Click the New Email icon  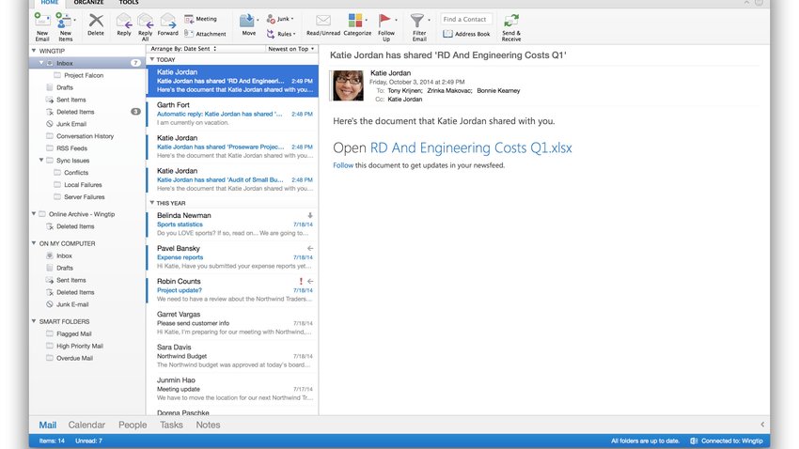coord(41,22)
